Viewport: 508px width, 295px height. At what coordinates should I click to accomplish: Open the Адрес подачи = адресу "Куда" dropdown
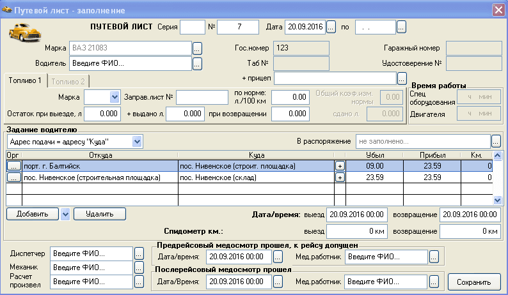137,142
